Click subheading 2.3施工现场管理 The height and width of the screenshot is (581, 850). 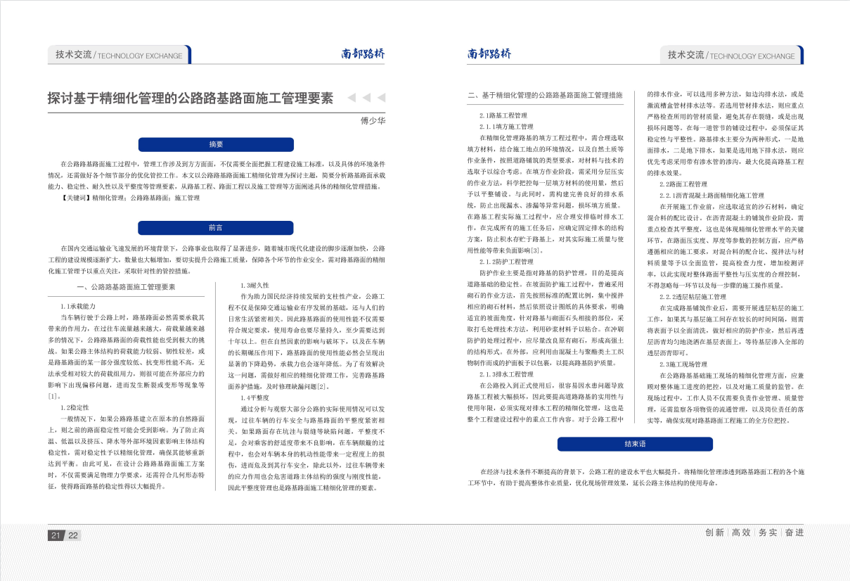point(683,364)
